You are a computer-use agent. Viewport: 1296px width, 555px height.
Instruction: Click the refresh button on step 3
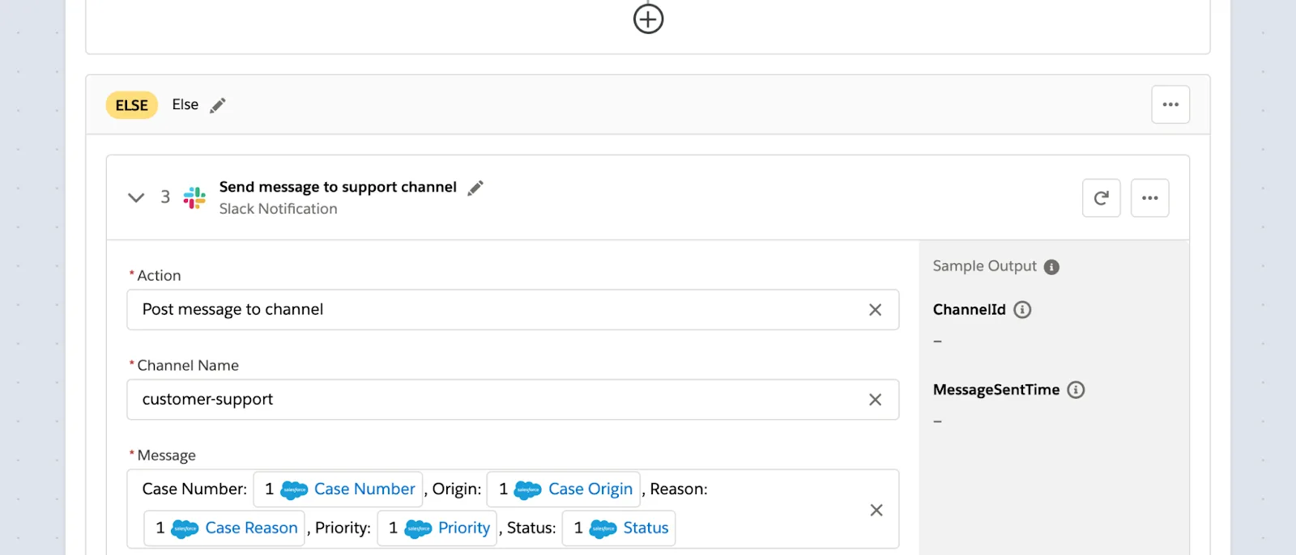point(1101,198)
